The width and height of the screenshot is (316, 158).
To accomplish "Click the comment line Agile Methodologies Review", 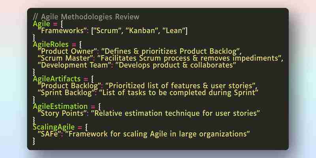I will pyautogui.click(x=86, y=17).
